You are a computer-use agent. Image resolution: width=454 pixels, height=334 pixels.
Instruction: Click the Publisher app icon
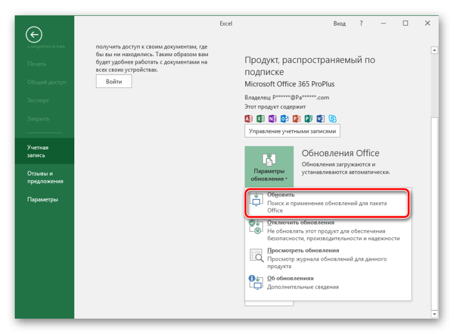[x=308, y=119]
